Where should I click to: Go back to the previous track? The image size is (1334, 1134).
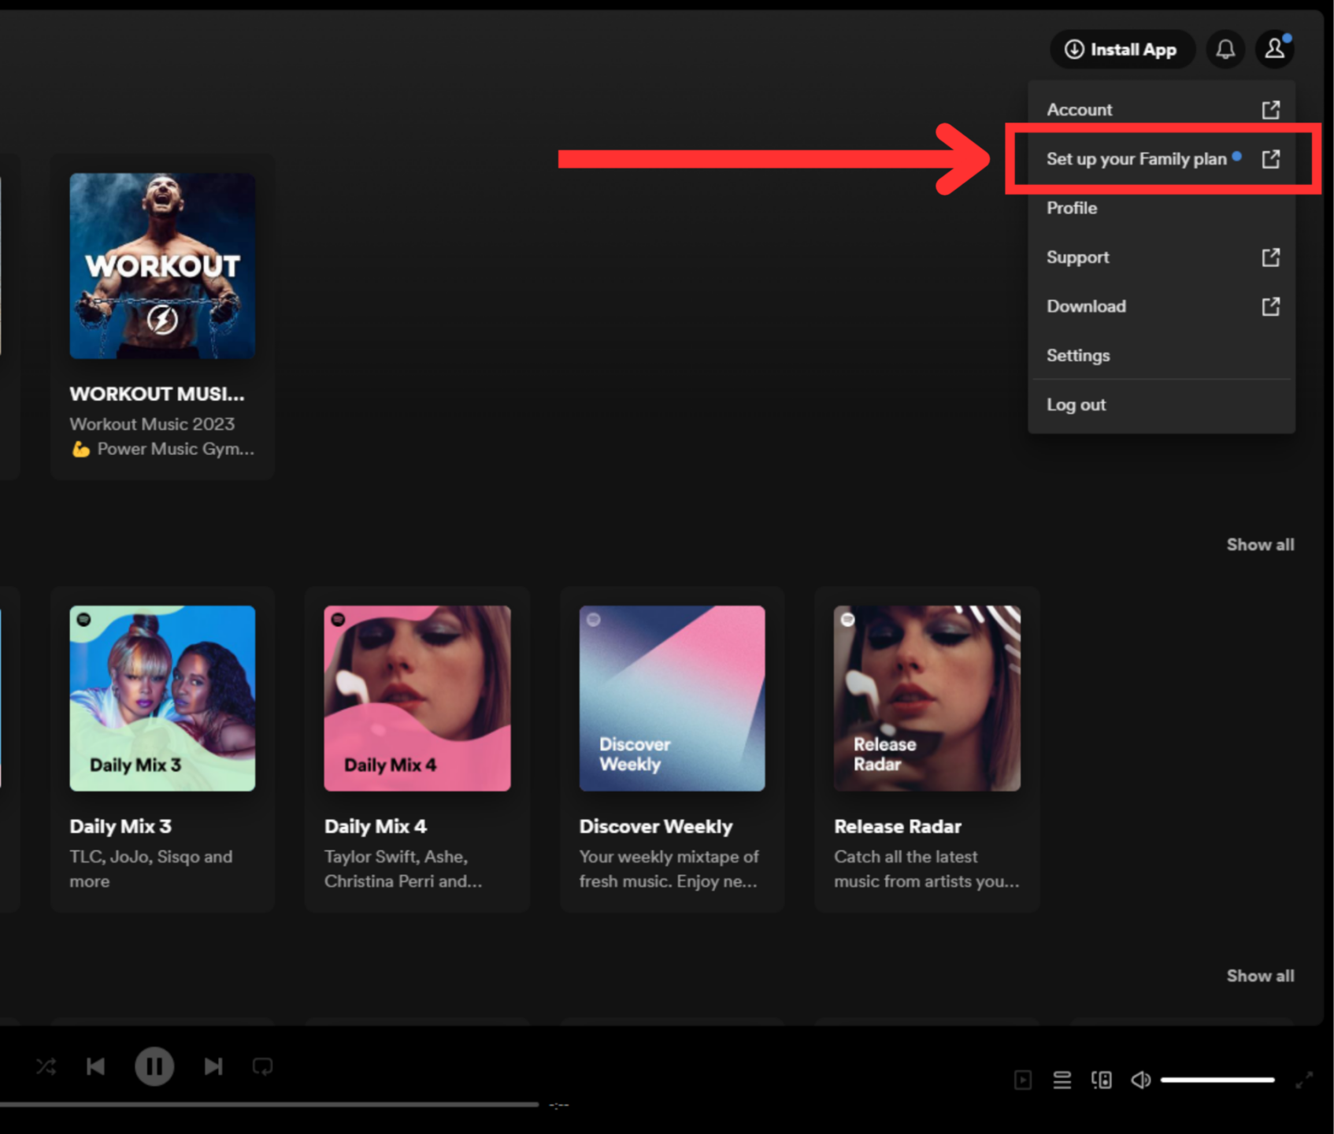(x=96, y=1065)
